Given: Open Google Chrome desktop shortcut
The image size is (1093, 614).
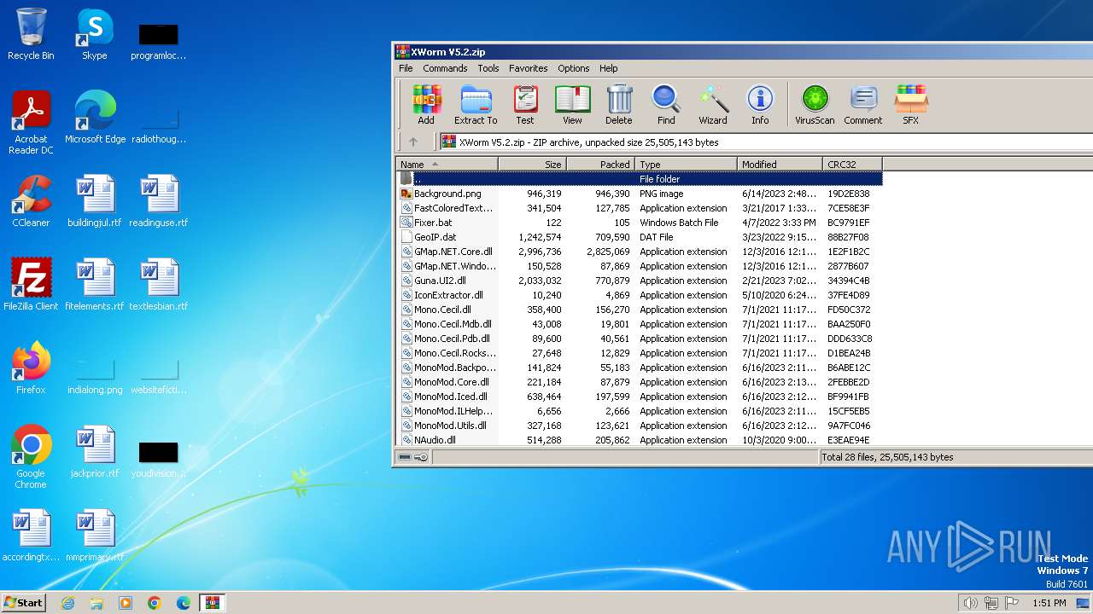Looking at the screenshot, I should (31, 457).
